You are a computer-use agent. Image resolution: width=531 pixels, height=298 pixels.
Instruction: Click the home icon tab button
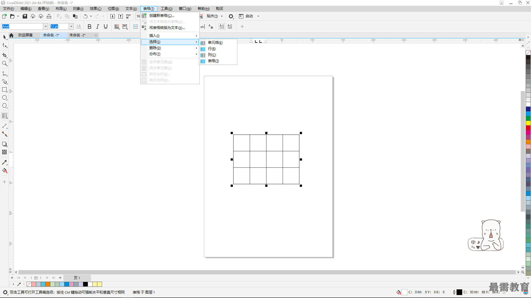click(11, 35)
